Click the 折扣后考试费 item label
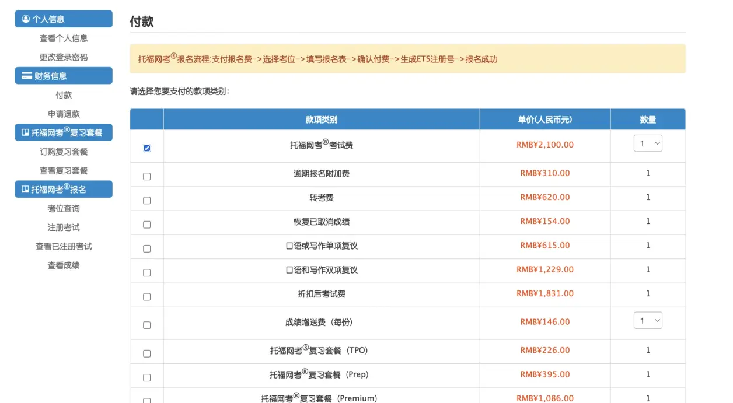Image resolution: width=733 pixels, height=403 pixels. [x=322, y=294]
